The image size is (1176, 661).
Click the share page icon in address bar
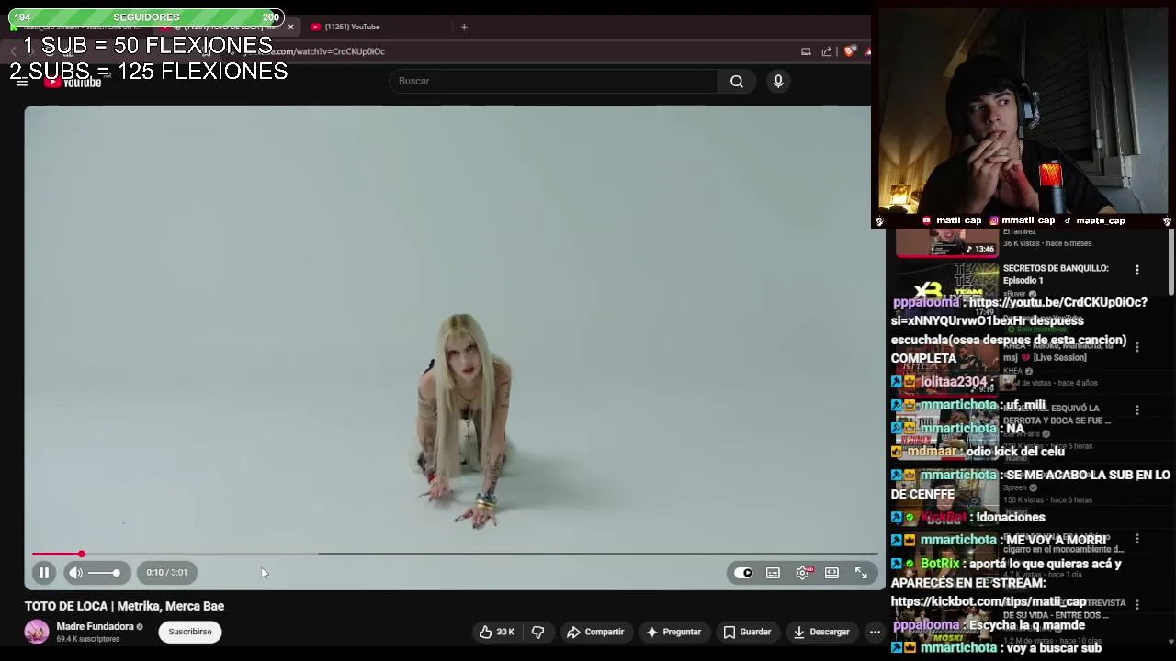pos(827,51)
